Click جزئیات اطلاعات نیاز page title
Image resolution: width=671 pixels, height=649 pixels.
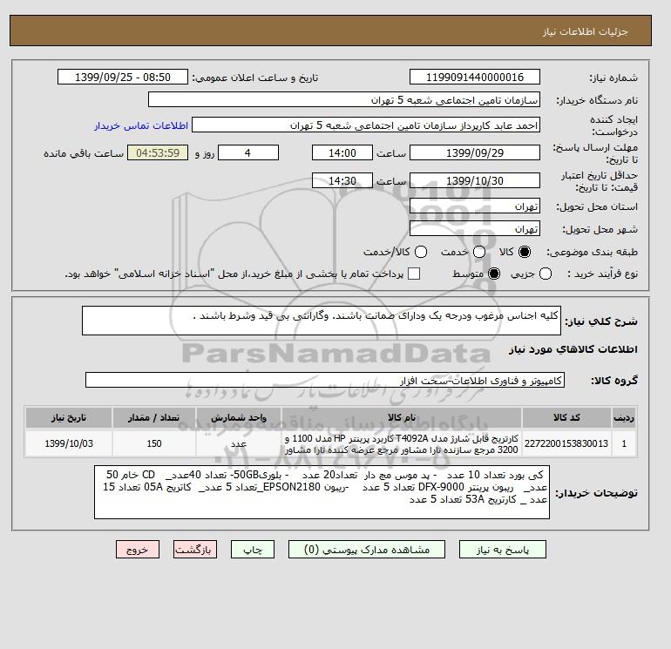tap(586, 31)
